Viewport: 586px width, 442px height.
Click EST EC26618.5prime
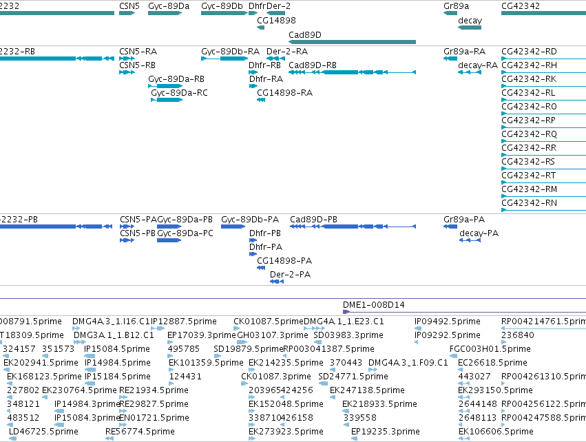[492, 363]
